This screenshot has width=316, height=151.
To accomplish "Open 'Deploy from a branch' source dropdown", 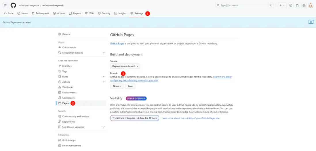I will (125, 66).
